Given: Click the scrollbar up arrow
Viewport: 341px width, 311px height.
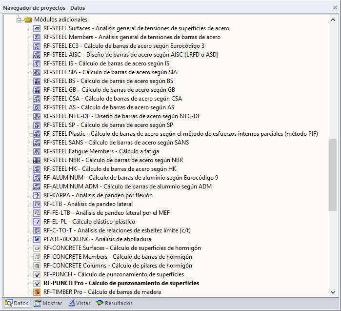Looking at the screenshot, I should [x=333, y=20].
